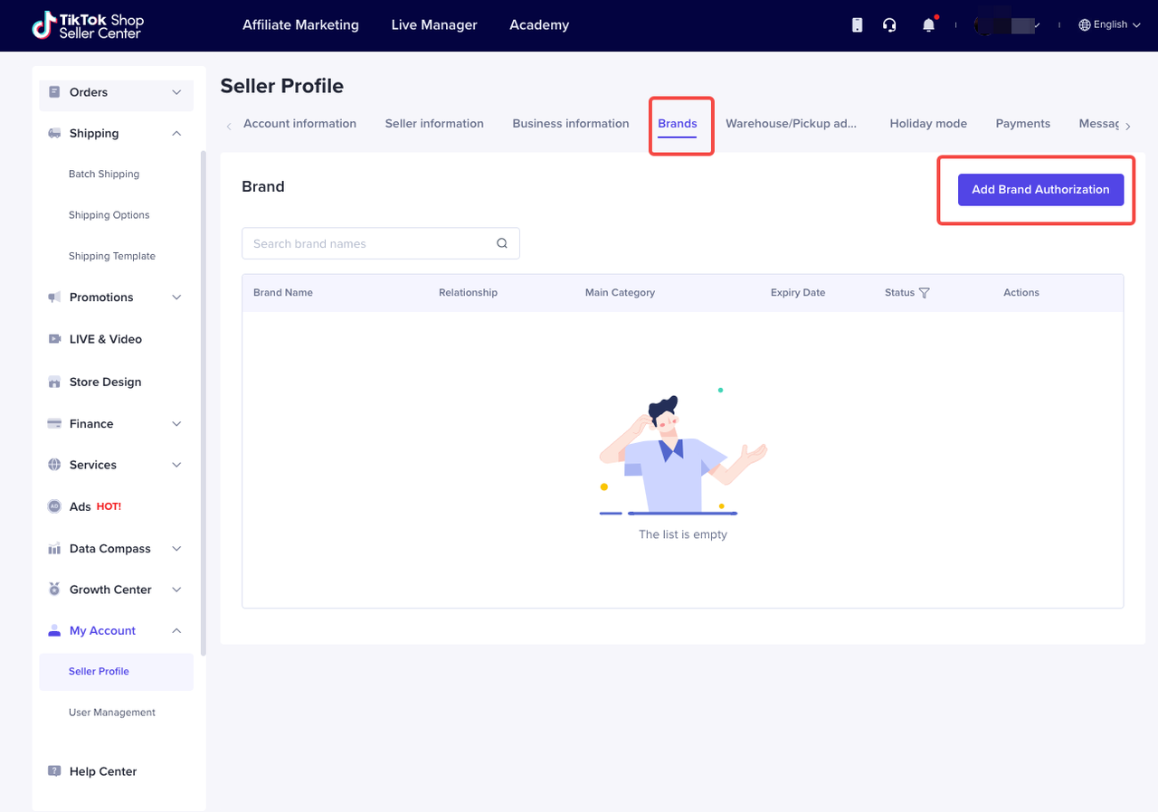The image size is (1158, 812).
Task: Click the Growth Center medal icon
Action: pyautogui.click(x=54, y=590)
